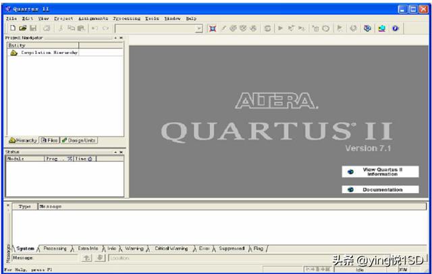Open the View menu
The height and width of the screenshot is (274, 432).
43,18
